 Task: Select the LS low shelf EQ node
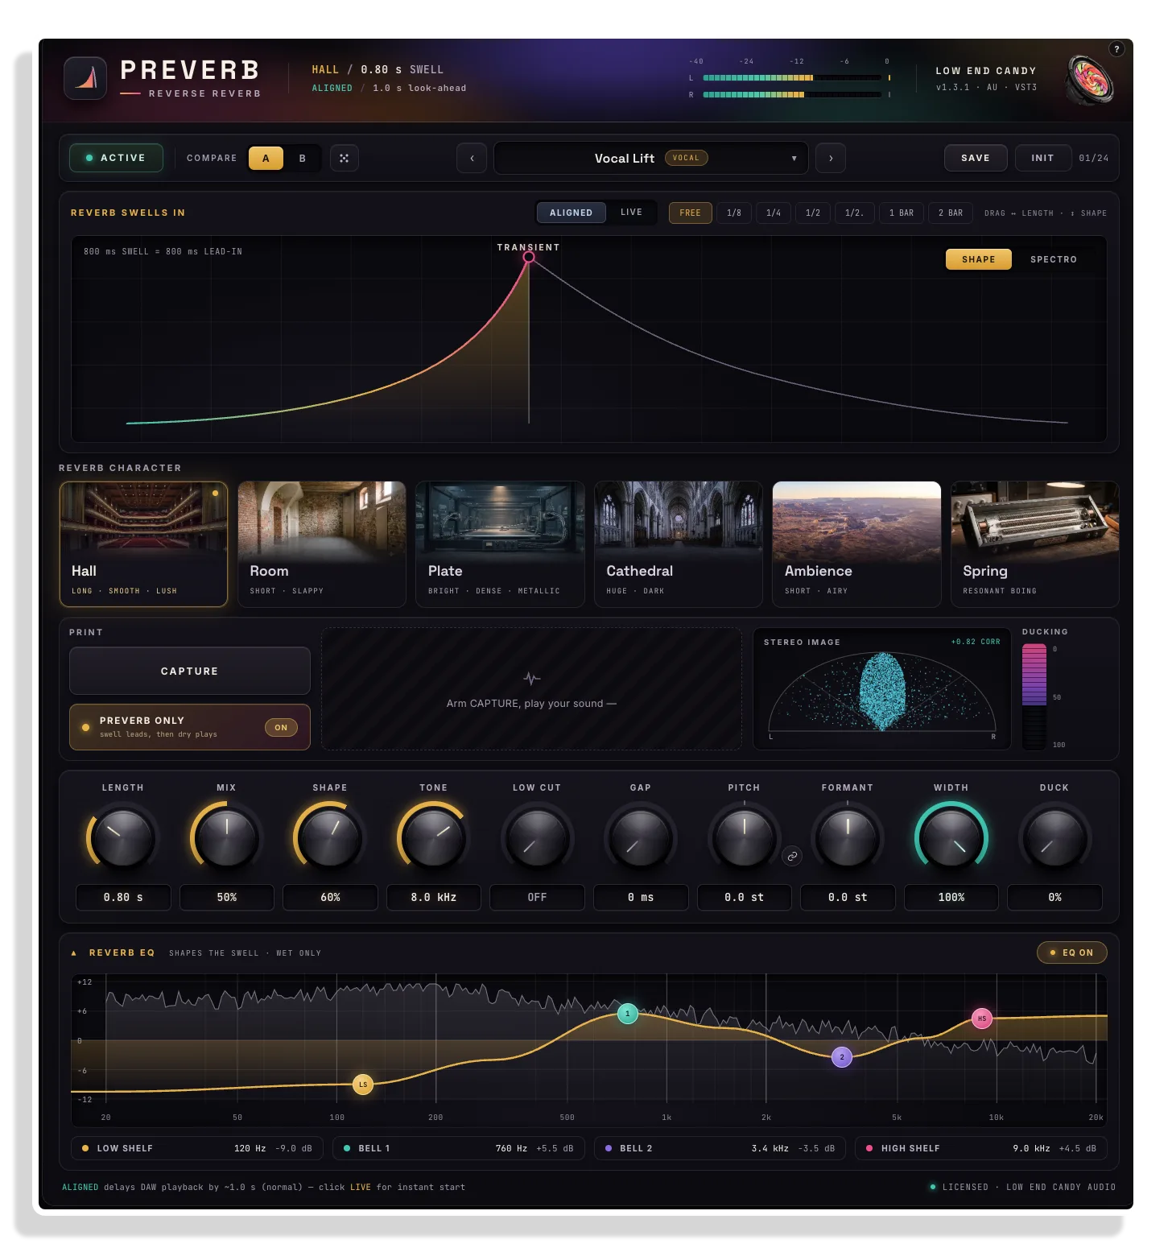click(x=363, y=1085)
